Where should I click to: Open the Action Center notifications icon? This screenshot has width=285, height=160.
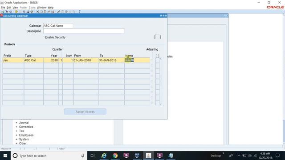[277, 156]
